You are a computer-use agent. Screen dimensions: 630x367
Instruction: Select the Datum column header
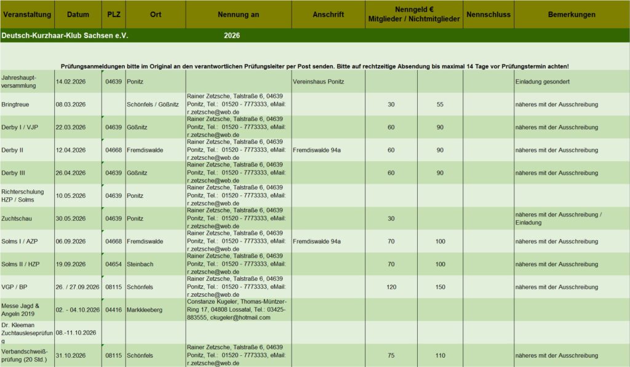coord(78,14)
